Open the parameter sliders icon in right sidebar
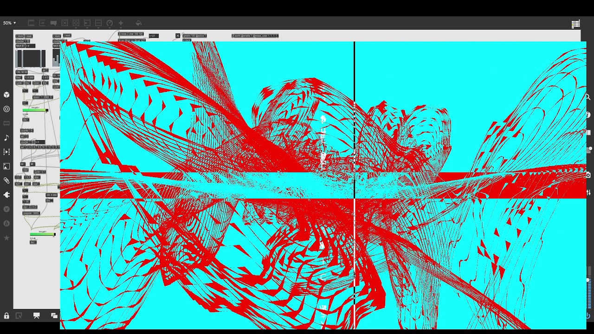594x334 pixels. coord(588,192)
